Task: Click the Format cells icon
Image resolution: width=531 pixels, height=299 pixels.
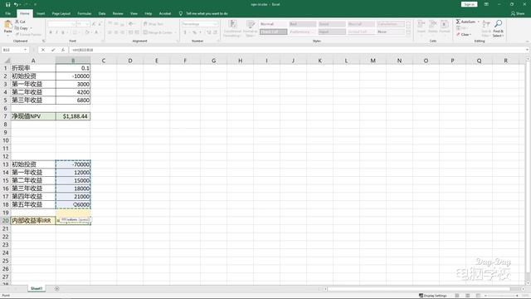Action: 445,24
